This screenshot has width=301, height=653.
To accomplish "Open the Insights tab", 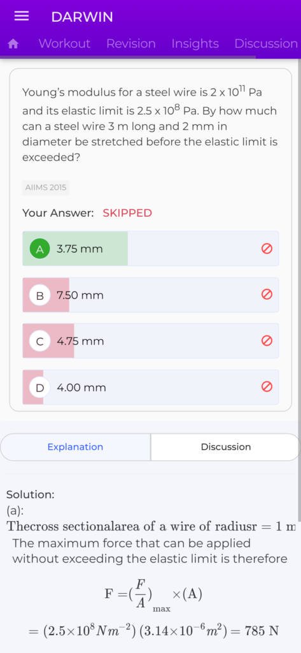I will tap(195, 44).
